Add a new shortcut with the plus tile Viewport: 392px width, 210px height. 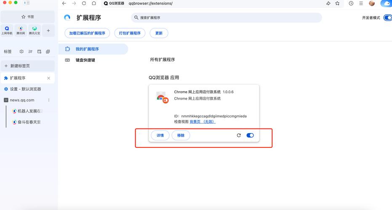tap(48, 30)
